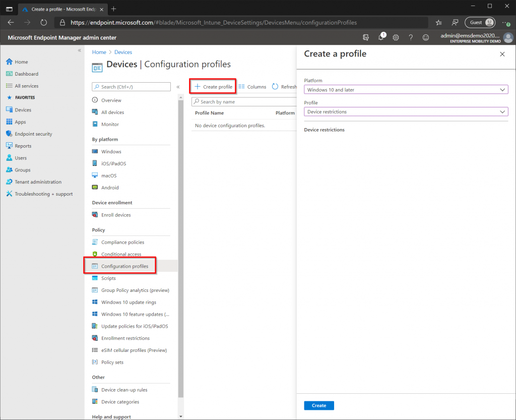516x420 pixels.
Task: Sort by Profile Name column header
Action: 209,113
